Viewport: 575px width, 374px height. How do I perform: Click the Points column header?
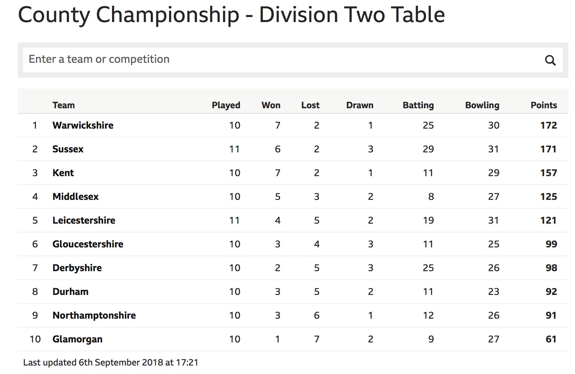544,105
